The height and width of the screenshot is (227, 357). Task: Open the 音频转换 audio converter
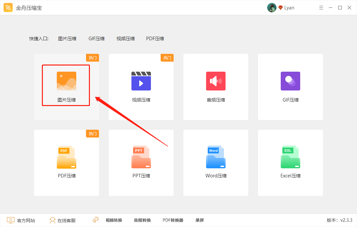pyautogui.click(x=142, y=220)
